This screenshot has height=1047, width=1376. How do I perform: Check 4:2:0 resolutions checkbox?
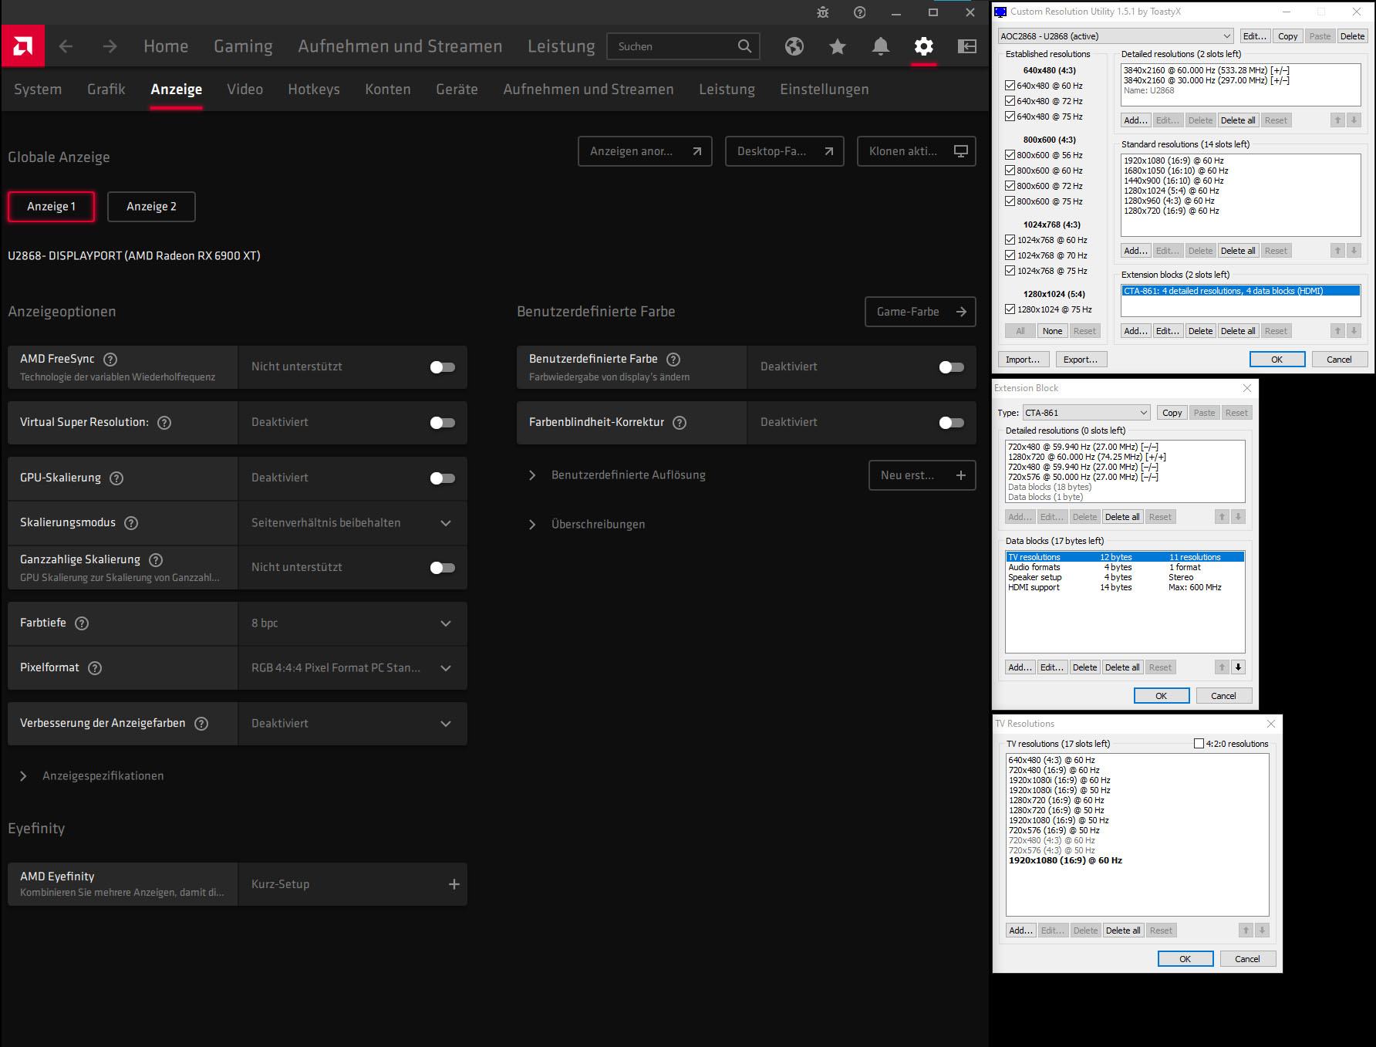tap(1199, 744)
